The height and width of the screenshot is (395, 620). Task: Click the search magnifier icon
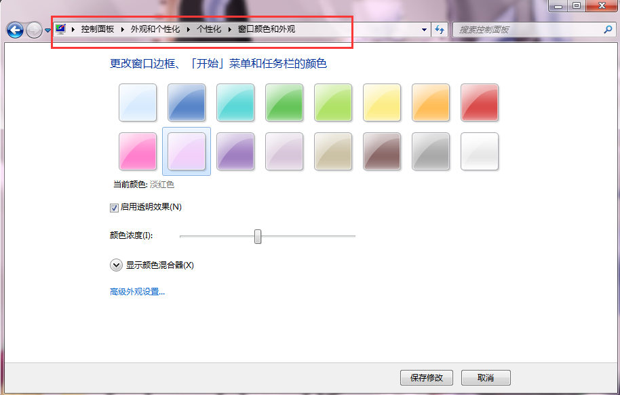point(608,29)
